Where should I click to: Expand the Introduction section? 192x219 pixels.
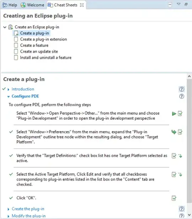9,89
